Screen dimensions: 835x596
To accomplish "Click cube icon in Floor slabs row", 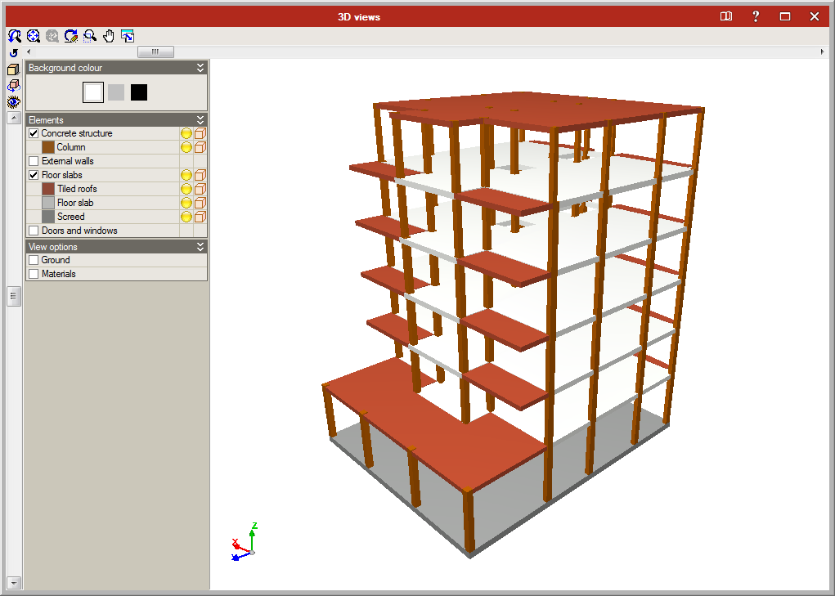I will [200, 175].
